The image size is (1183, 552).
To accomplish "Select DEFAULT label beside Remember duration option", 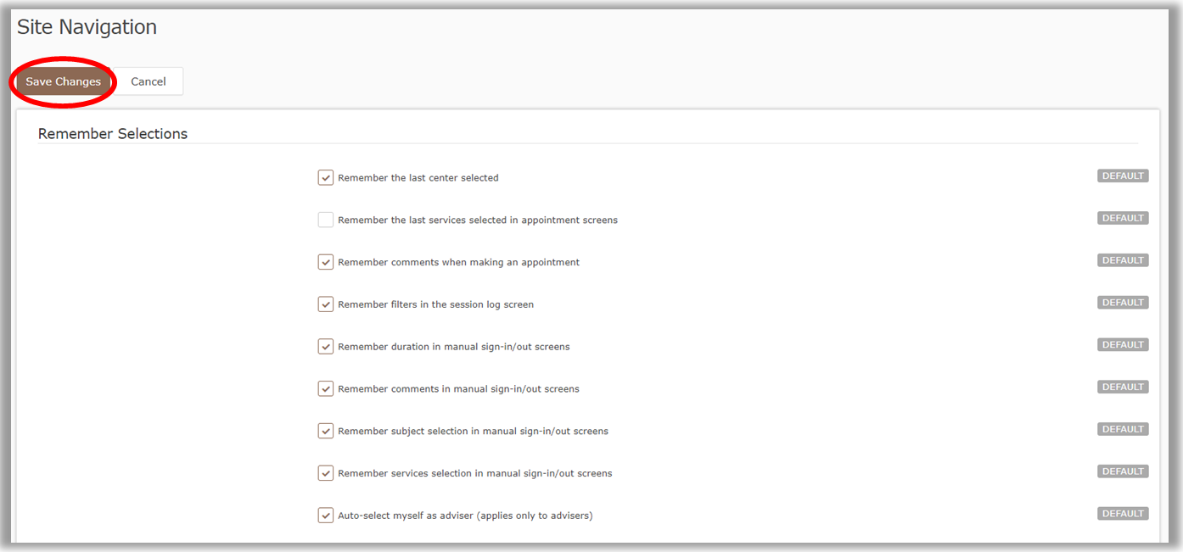I will click(1123, 345).
